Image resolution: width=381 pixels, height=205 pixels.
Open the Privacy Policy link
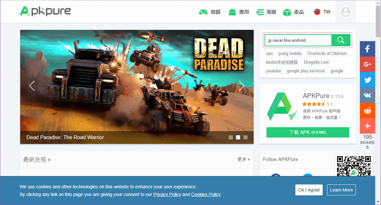click(167, 195)
